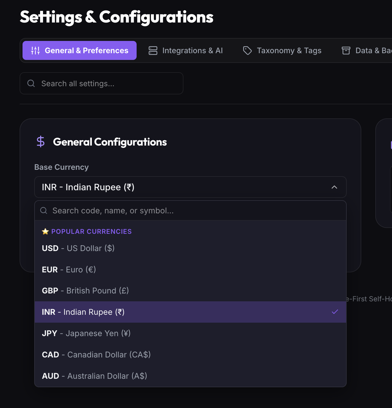Open the General & Preferences tab
This screenshot has height=408, width=392.
click(80, 51)
